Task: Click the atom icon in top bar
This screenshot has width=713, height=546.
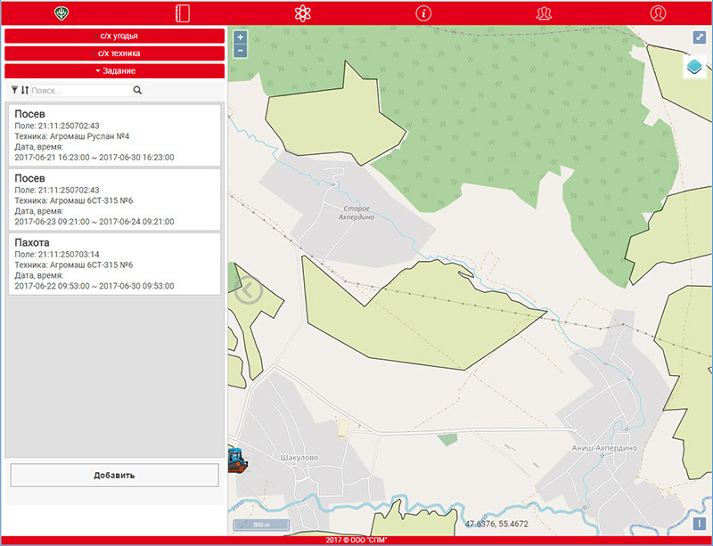Action: pyautogui.click(x=302, y=13)
